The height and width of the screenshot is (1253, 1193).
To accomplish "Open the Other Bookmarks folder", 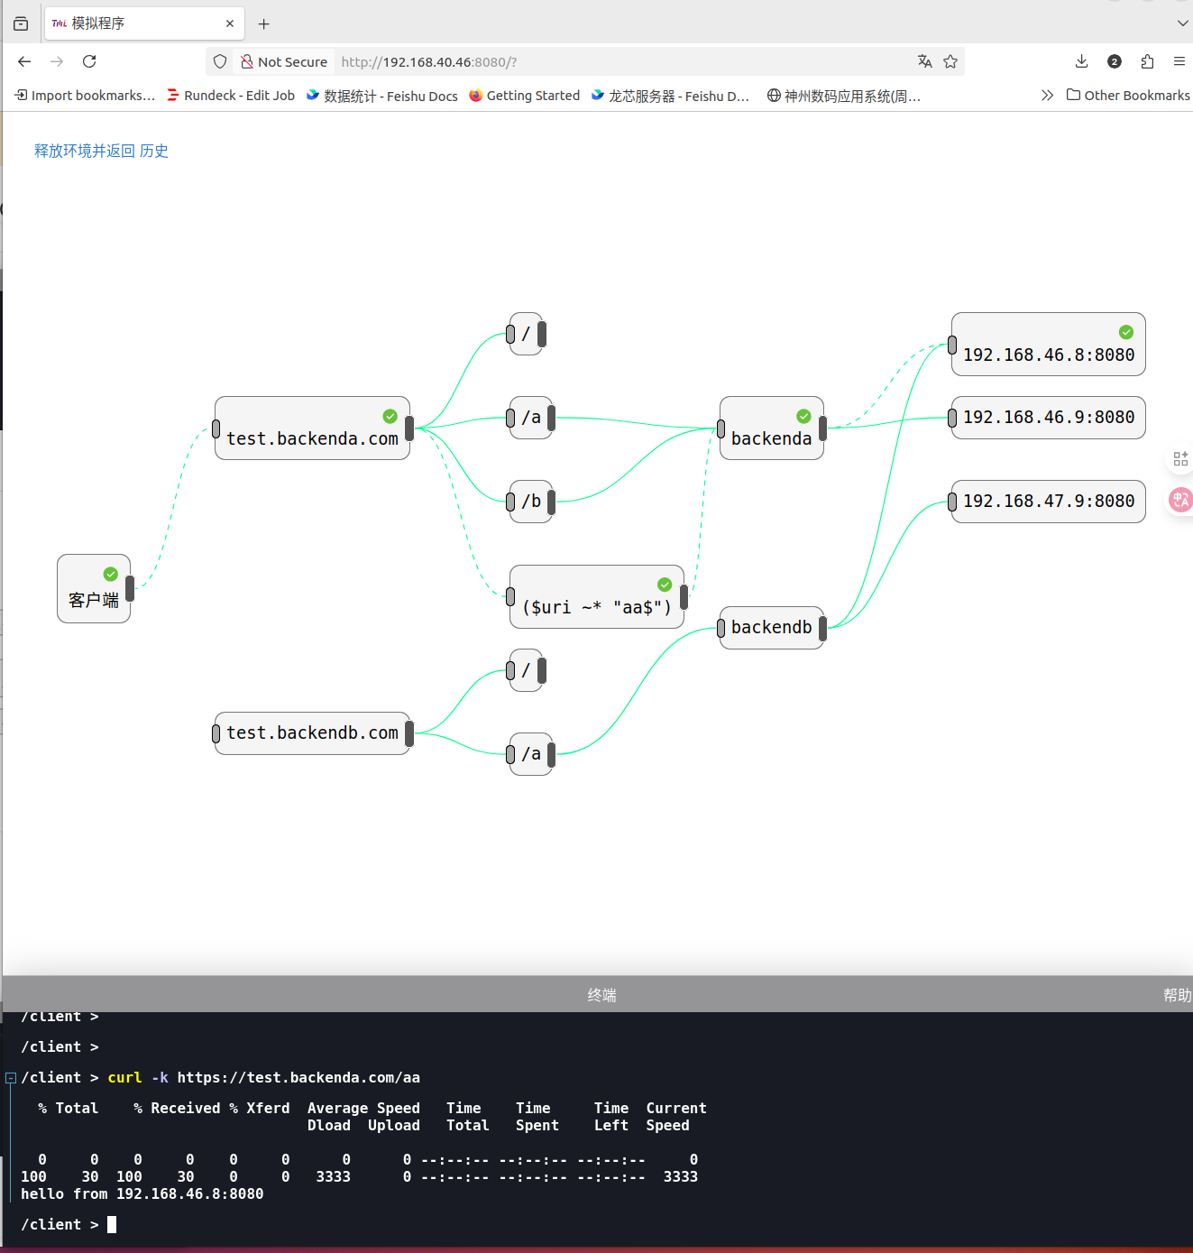I will [1128, 96].
